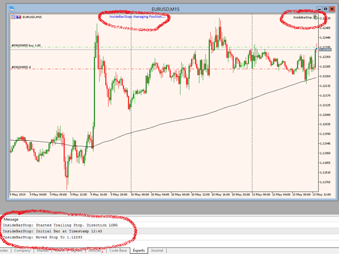Click the 1.11765 price level on the axis
The height and width of the screenshot is (254, 339).
[x=325, y=182]
